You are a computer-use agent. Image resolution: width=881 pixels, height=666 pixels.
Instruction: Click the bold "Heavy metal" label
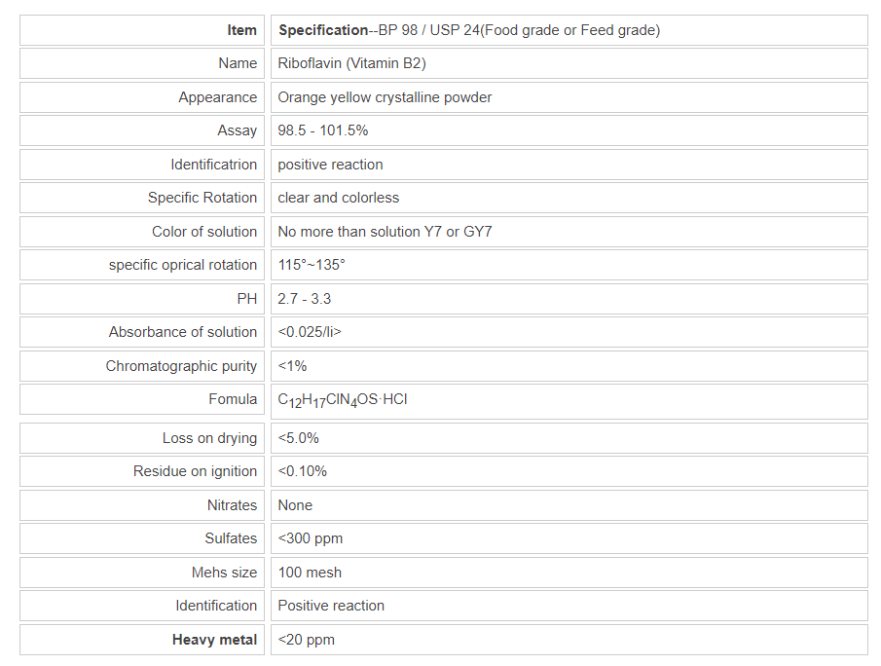click(214, 640)
